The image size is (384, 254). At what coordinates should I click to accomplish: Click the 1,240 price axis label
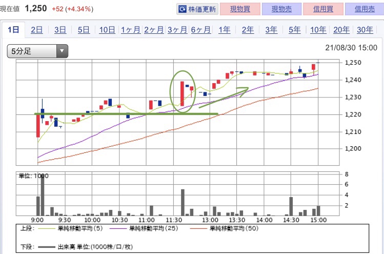coord(353,80)
